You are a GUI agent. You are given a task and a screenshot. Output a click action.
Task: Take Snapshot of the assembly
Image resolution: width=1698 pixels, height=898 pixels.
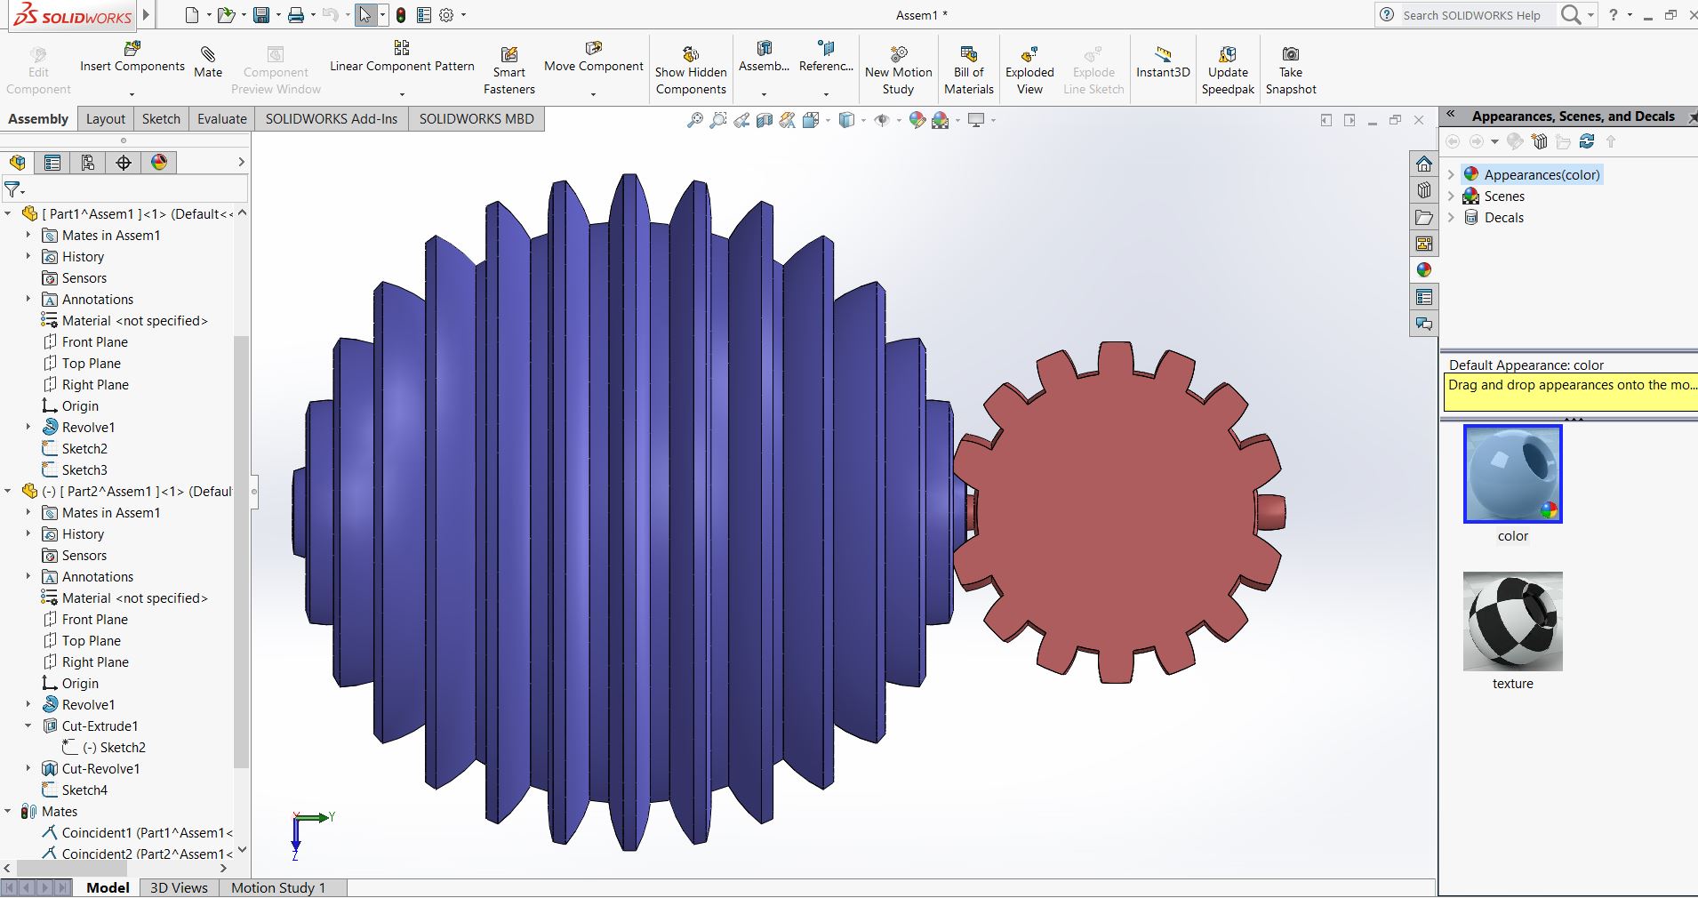pos(1291,70)
